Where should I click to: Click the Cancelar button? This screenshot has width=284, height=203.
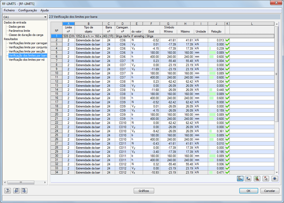(270, 191)
